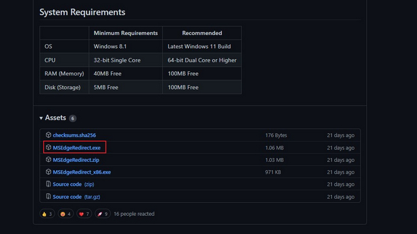Click the '16 people reacted' text
Image resolution: width=417 pixels, height=234 pixels.
click(134, 214)
